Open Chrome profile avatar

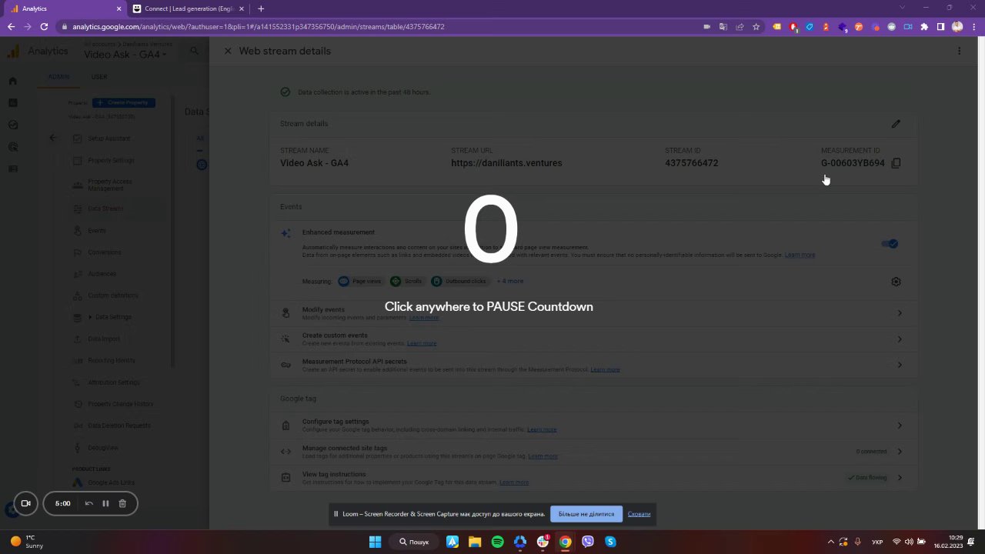click(x=957, y=27)
